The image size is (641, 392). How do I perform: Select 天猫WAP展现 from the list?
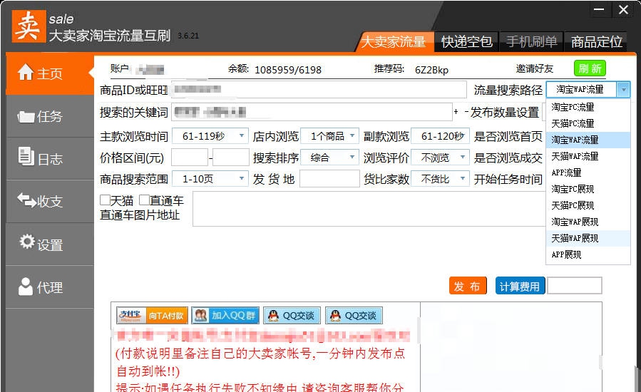pyautogui.click(x=588, y=238)
